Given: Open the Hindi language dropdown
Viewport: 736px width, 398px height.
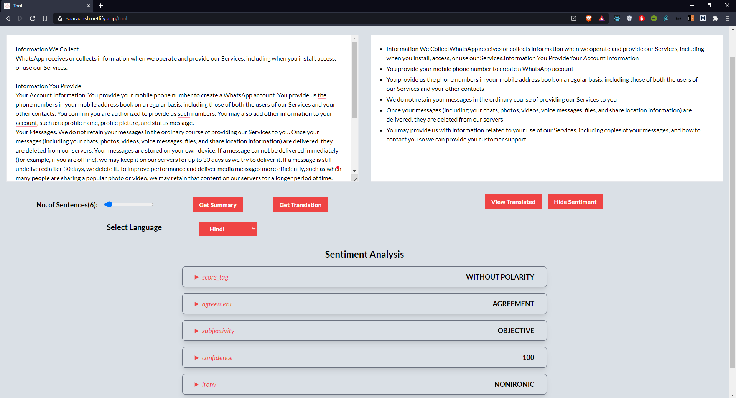Looking at the screenshot, I should point(228,229).
